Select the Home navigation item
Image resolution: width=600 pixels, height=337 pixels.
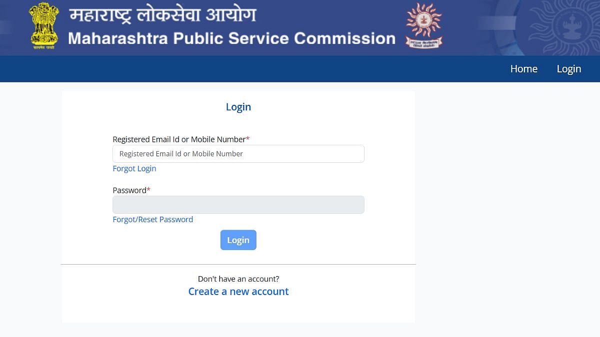pos(523,69)
